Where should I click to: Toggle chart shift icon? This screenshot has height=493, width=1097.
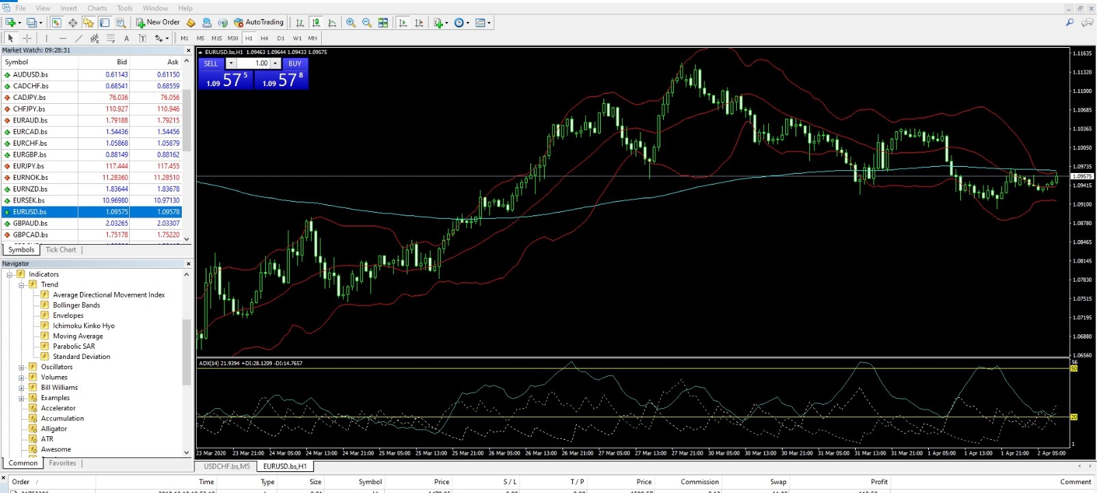pos(419,23)
